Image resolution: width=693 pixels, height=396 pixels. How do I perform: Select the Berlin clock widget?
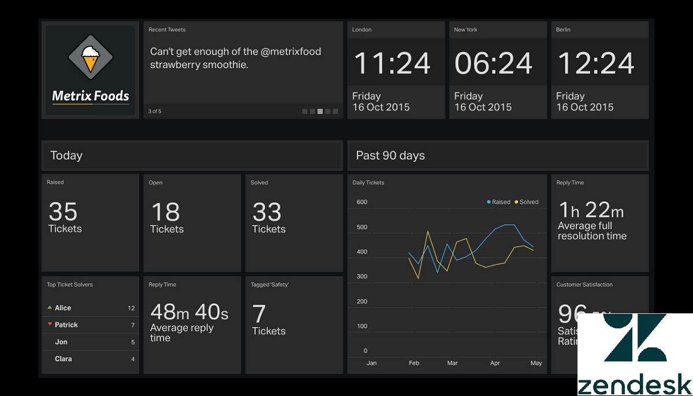[x=599, y=71]
